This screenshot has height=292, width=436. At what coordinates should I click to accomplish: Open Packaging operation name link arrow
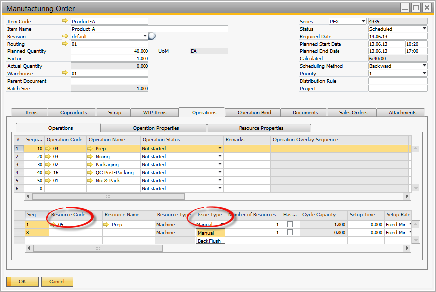coord(90,165)
